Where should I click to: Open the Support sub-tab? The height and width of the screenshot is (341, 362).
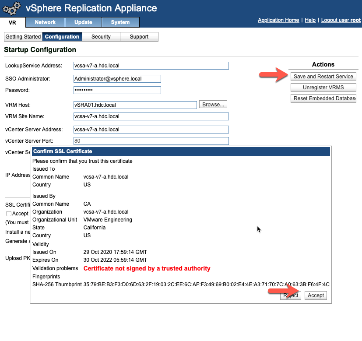tap(139, 37)
